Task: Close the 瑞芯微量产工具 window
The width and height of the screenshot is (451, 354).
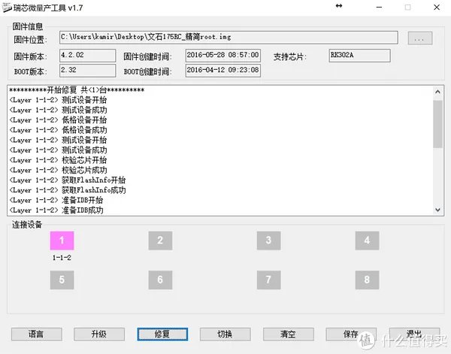Action: point(437,8)
